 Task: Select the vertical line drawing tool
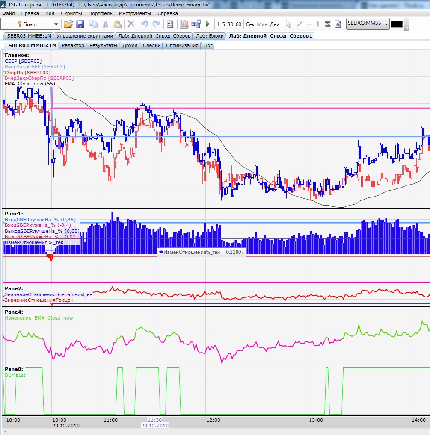point(317,24)
